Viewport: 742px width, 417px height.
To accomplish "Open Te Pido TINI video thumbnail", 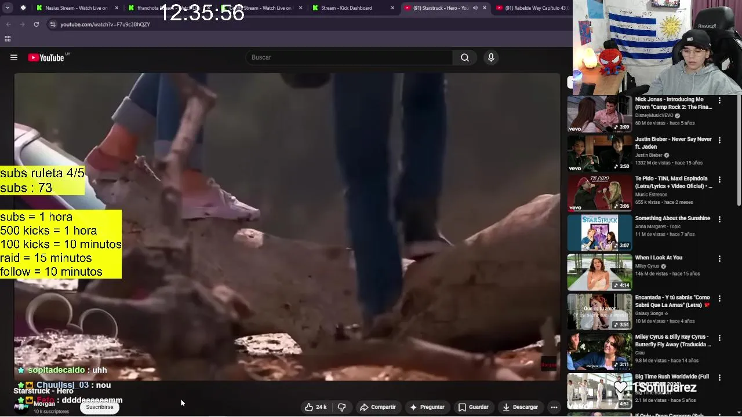I will (x=599, y=193).
